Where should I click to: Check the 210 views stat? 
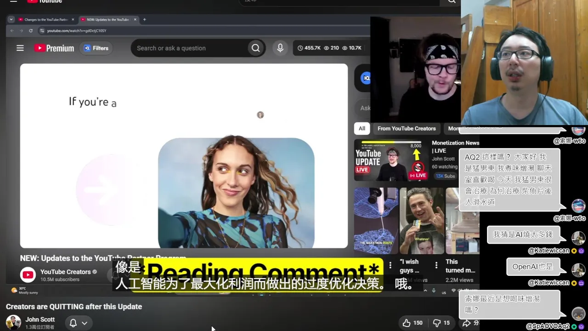tap(331, 48)
